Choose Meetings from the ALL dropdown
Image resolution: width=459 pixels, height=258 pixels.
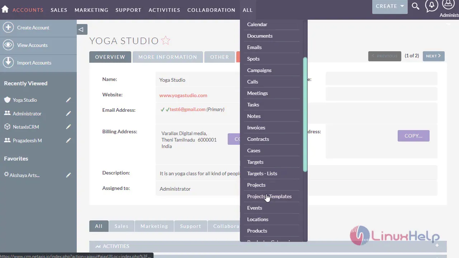(257, 93)
